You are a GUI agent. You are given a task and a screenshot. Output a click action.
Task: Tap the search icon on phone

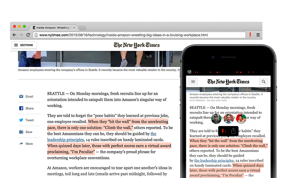[263, 82]
